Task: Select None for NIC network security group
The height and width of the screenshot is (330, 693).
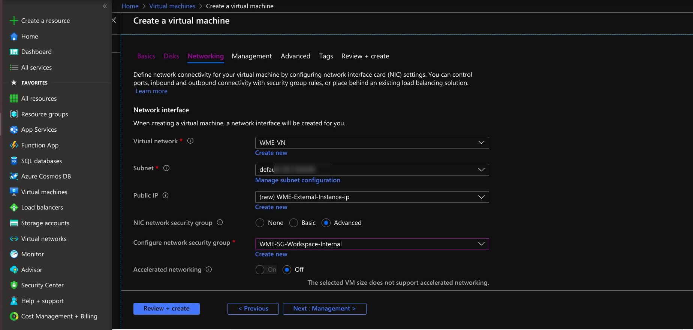Action: [x=260, y=223]
